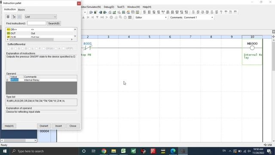Click the Insert button
The width and height of the screenshot is (275, 155).
58,126
